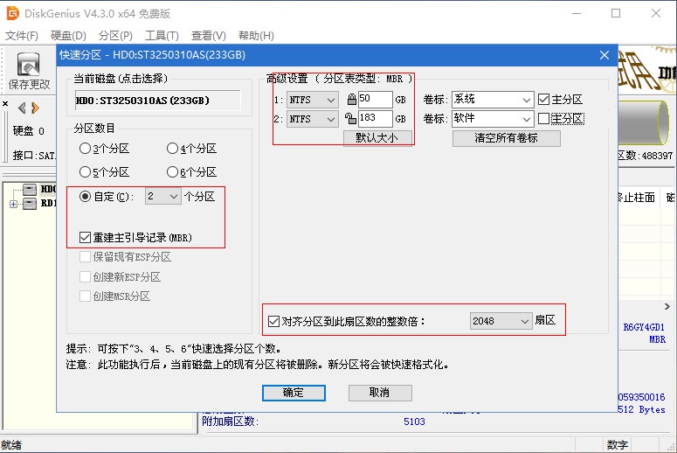Open file system dropdown for partition 2

point(312,119)
